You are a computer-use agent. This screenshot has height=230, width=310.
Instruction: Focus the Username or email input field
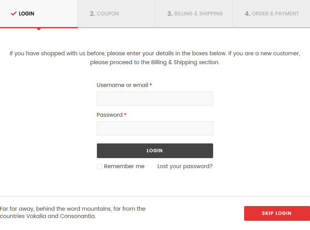coord(155,99)
